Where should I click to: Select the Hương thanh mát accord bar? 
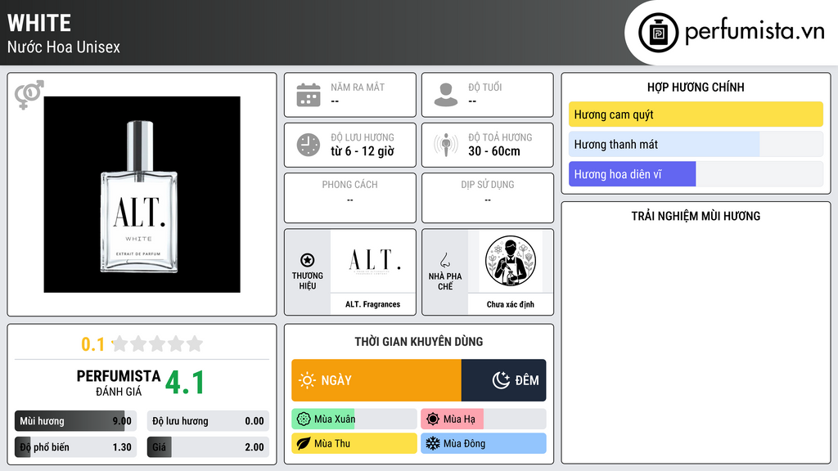coord(696,144)
